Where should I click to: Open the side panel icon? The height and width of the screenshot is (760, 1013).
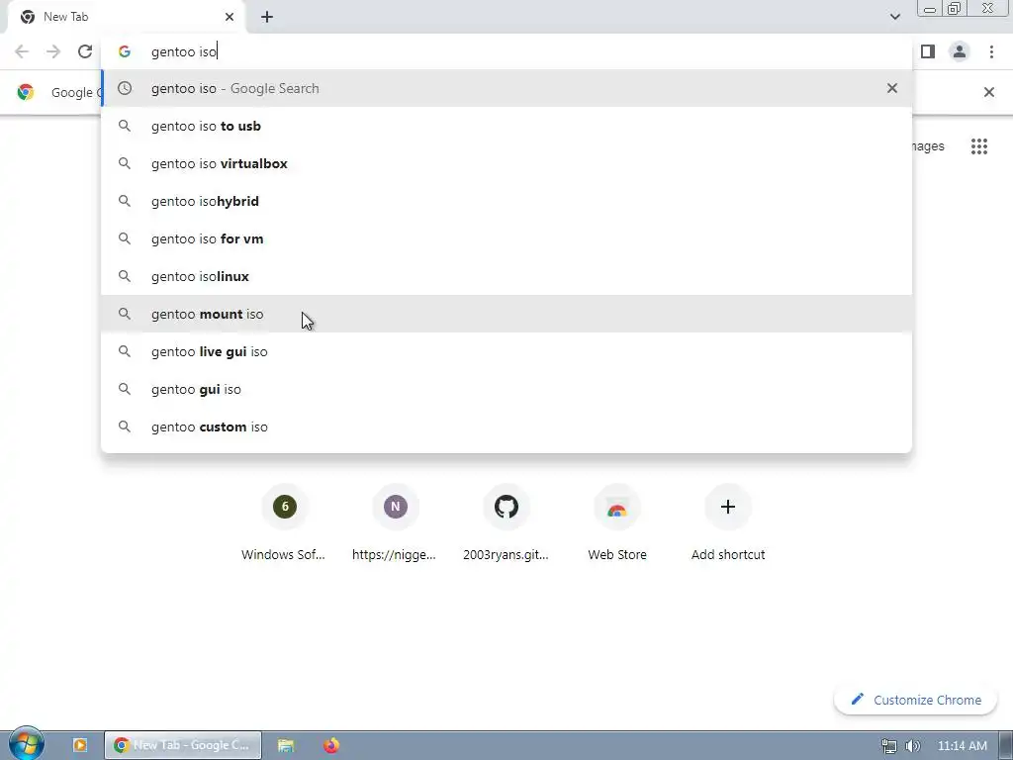(928, 51)
